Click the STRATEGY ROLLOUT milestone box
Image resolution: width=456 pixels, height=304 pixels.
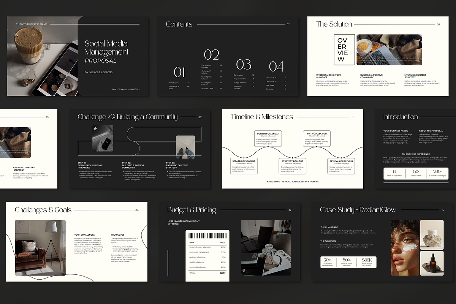click(292, 166)
